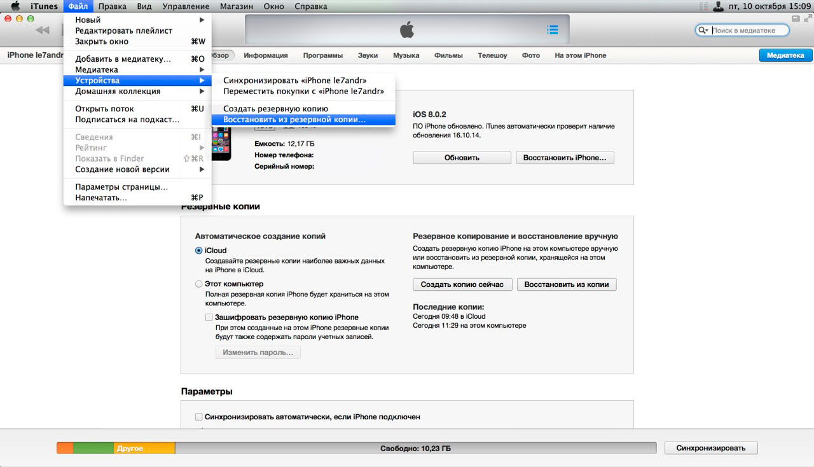
Task: Select the Этот компьютер radio button
Action: (x=199, y=284)
